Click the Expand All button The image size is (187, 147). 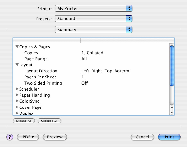pos(24,121)
